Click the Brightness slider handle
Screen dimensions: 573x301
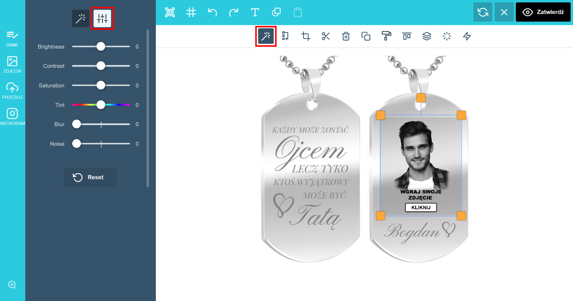click(x=101, y=46)
